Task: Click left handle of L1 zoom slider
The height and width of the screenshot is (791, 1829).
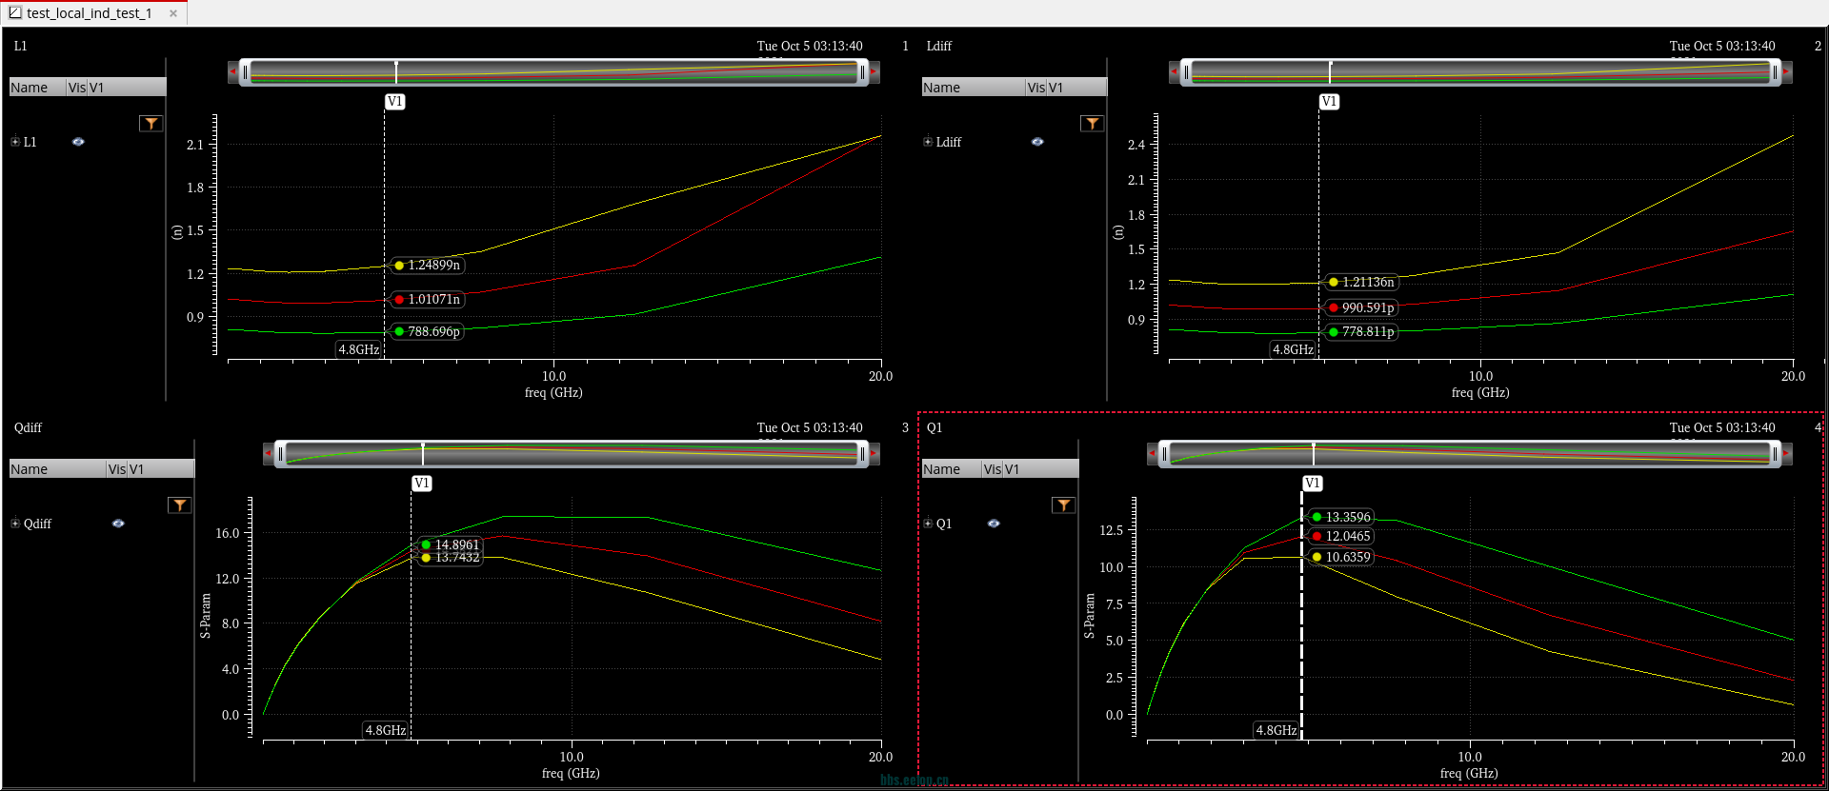Action: tap(245, 72)
